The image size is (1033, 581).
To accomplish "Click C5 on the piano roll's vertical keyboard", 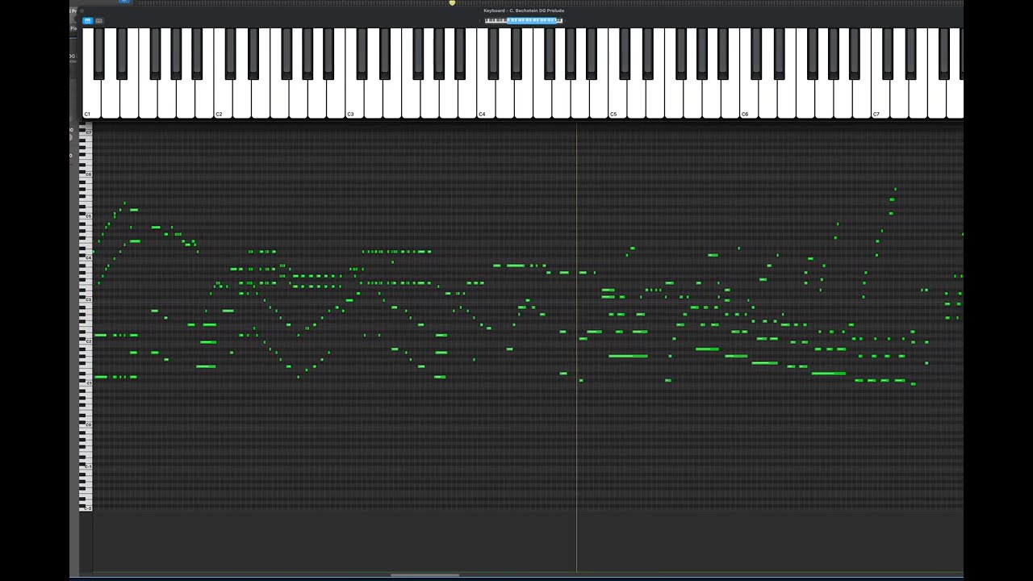I will 86,215.
